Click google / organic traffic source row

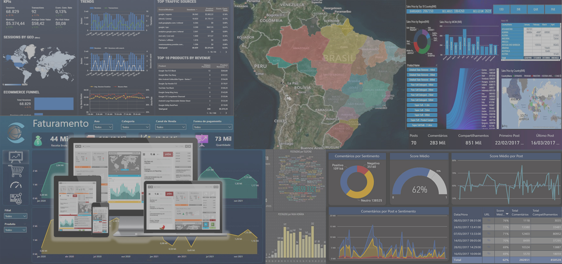coord(193,14)
